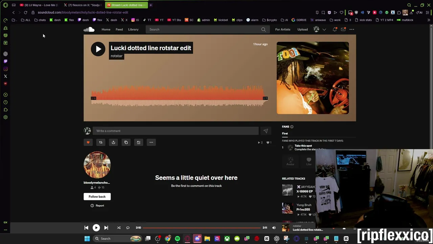Open the kick stats bookmark
This screenshot has width=433, height=244.
(363, 20)
